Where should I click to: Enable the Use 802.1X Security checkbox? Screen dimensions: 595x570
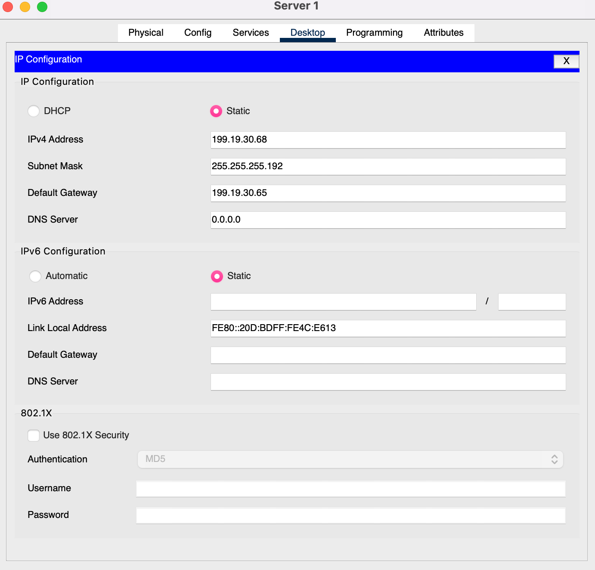coord(34,435)
